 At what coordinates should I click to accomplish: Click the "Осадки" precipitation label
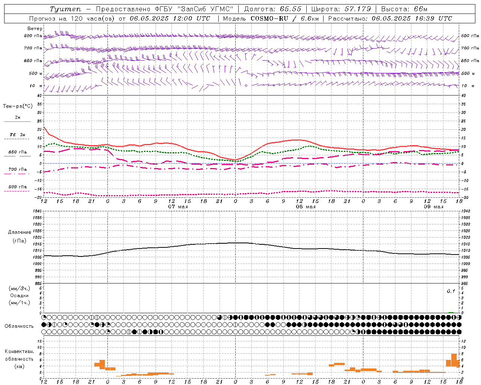[20, 296]
